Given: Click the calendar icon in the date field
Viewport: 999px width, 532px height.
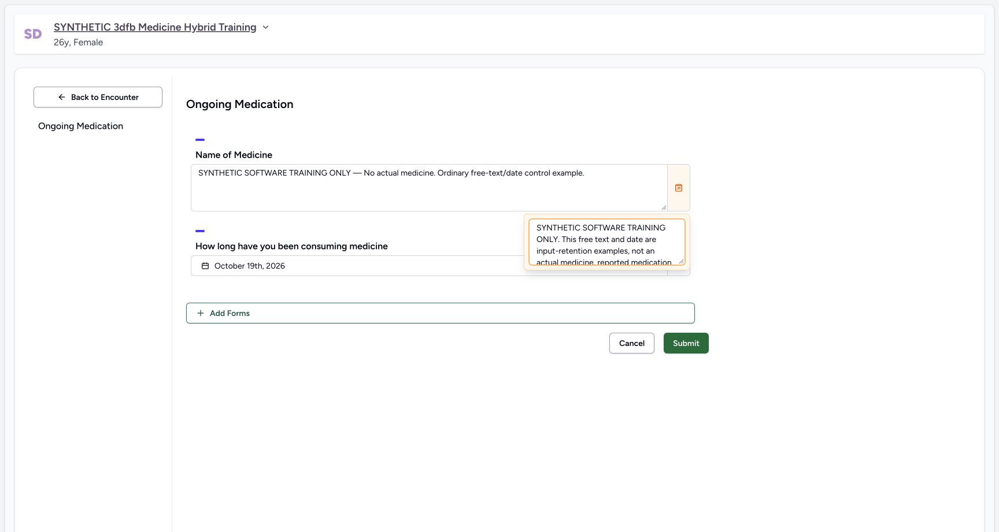Looking at the screenshot, I should 205,266.
